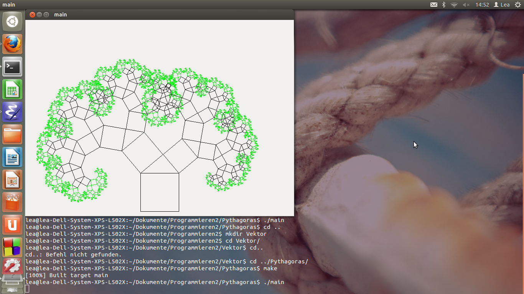This screenshot has height=294, width=524.
Task: Click the purple Emacs editor icon
Action: (x=12, y=112)
